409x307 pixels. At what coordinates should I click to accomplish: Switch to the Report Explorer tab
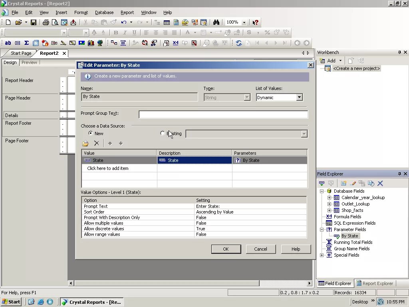375,283
